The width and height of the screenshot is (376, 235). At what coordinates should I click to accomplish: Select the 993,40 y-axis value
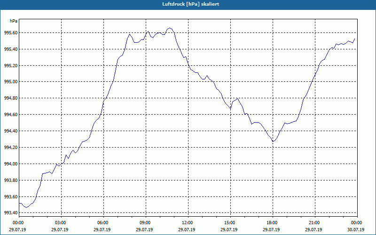pos(11,213)
